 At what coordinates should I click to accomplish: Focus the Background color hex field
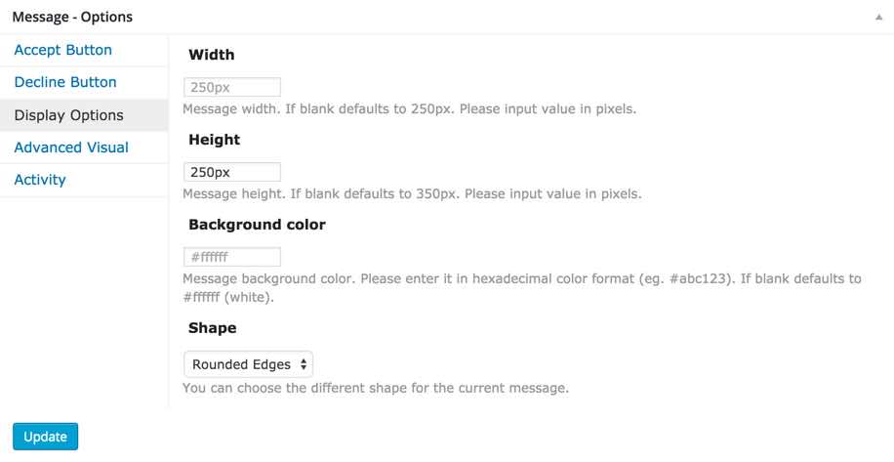coord(232,257)
